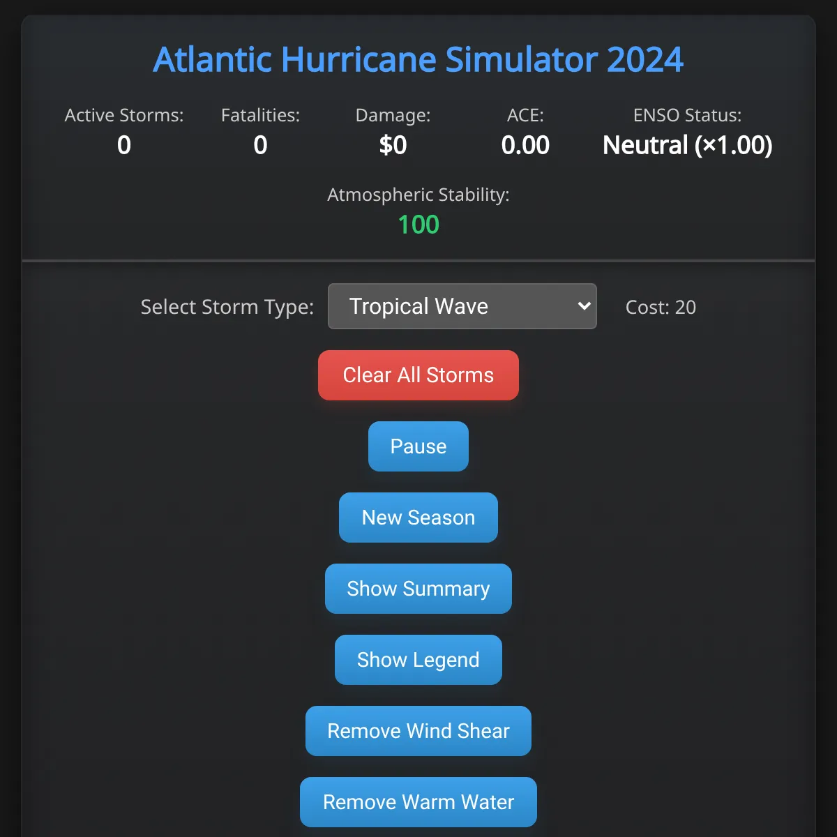Select the Fatalities counter value

tap(260, 145)
